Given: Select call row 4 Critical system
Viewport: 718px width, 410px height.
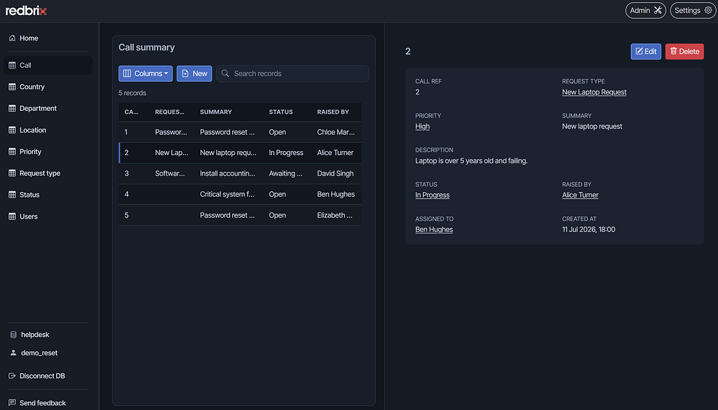Looking at the screenshot, I should 240,194.
